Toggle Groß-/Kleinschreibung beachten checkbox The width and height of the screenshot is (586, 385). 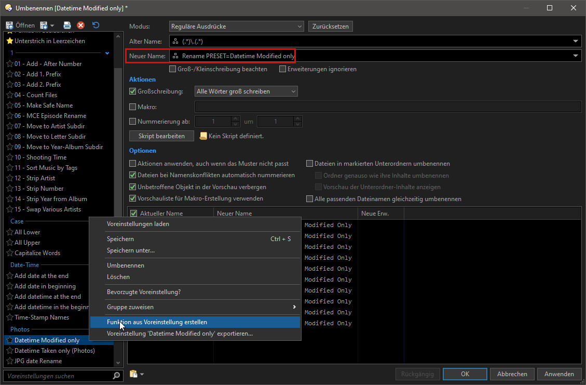pos(173,69)
